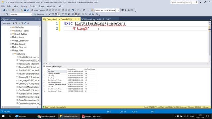Click the taskbar search magnifier icon

pos(10,116)
